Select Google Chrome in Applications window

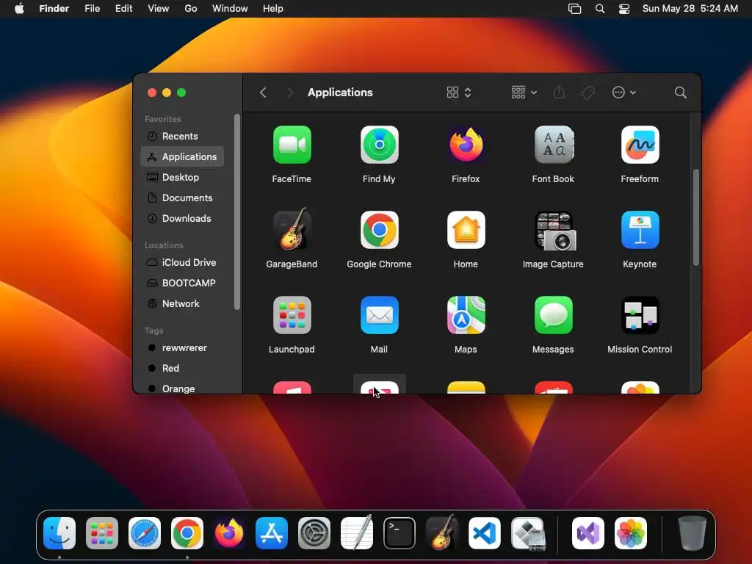(x=380, y=230)
